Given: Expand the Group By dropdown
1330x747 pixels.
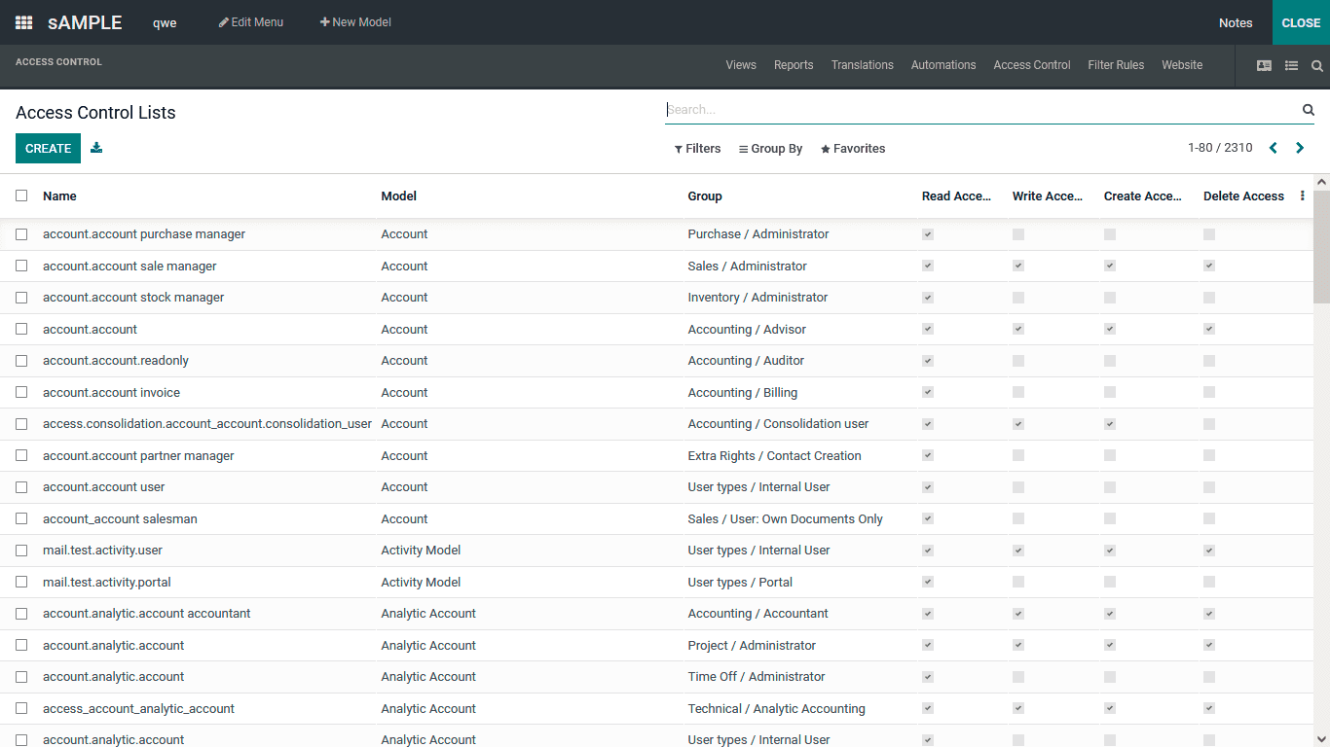Looking at the screenshot, I should point(770,148).
